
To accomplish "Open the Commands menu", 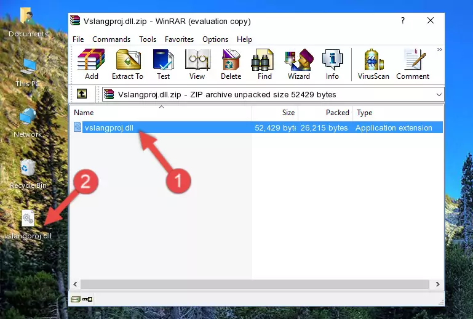I will pyautogui.click(x=111, y=39).
